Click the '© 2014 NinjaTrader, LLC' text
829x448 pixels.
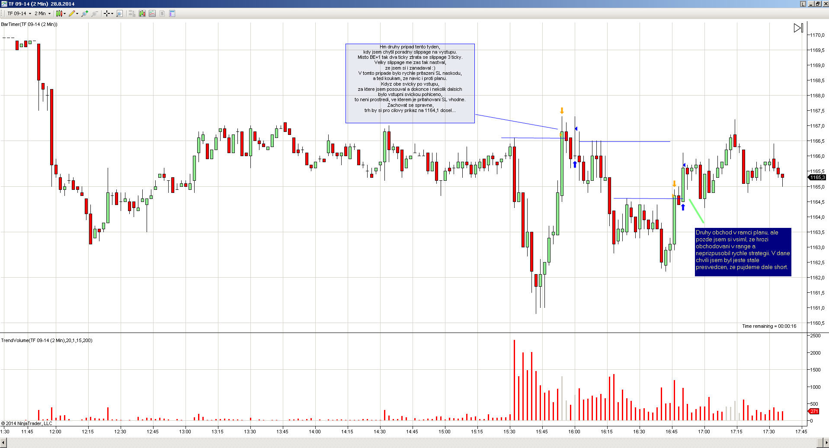click(27, 423)
